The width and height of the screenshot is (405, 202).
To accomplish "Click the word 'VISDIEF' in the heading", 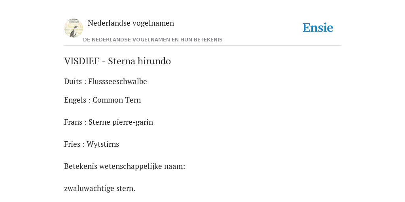I will point(81,61).
